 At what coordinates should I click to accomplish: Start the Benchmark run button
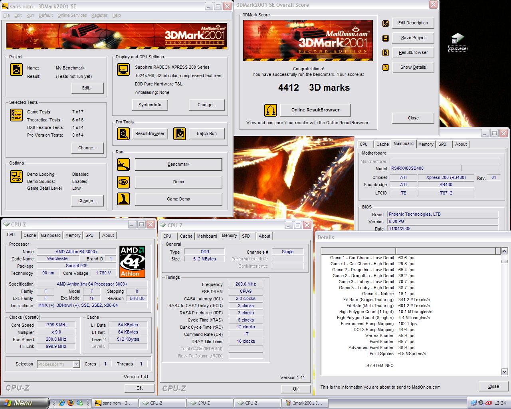[178, 164]
